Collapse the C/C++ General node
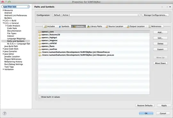Image resolution: width=173 pixels, height=118 pixels. coord(3,23)
